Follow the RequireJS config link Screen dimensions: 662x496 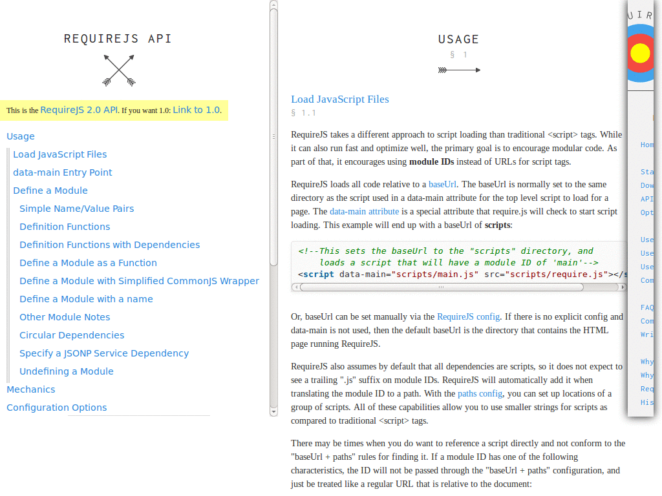[x=468, y=317]
